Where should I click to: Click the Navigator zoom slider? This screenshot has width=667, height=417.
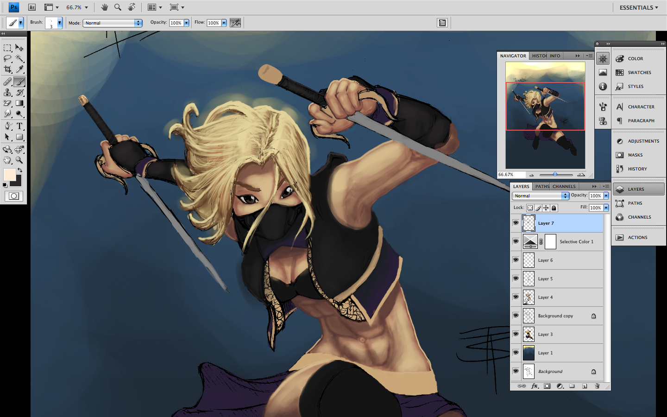click(x=556, y=175)
